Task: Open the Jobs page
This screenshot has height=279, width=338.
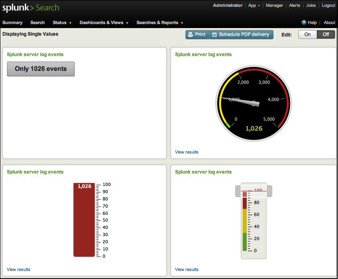Action: (311, 5)
